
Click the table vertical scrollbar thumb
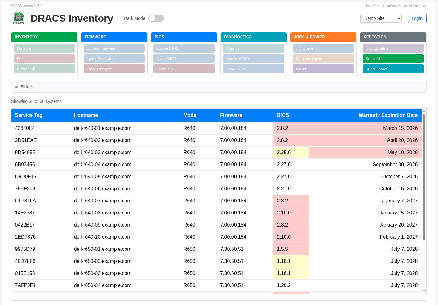pos(424,177)
